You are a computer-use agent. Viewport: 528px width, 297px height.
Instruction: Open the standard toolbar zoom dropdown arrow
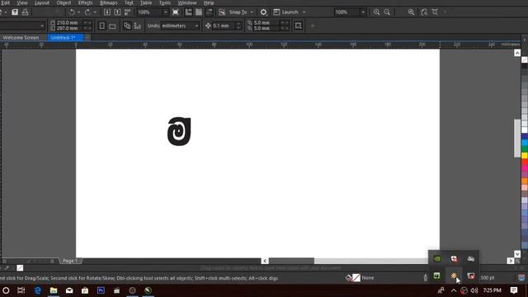(165, 12)
